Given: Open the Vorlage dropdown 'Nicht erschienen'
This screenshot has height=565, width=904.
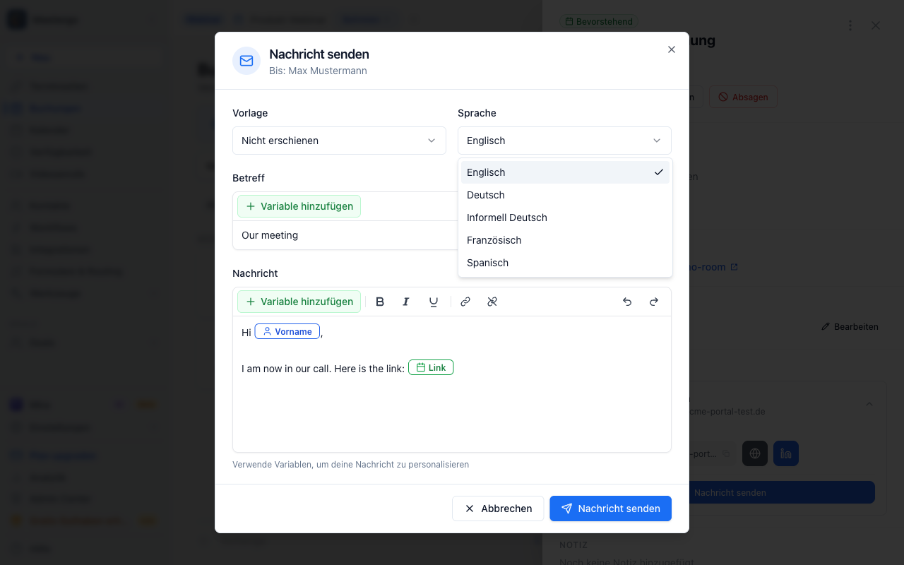Looking at the screenshot, I should pos(339,141).
